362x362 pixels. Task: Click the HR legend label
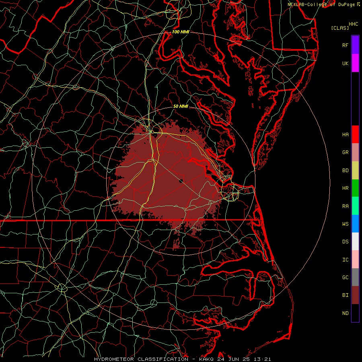[x=345, y=188]
